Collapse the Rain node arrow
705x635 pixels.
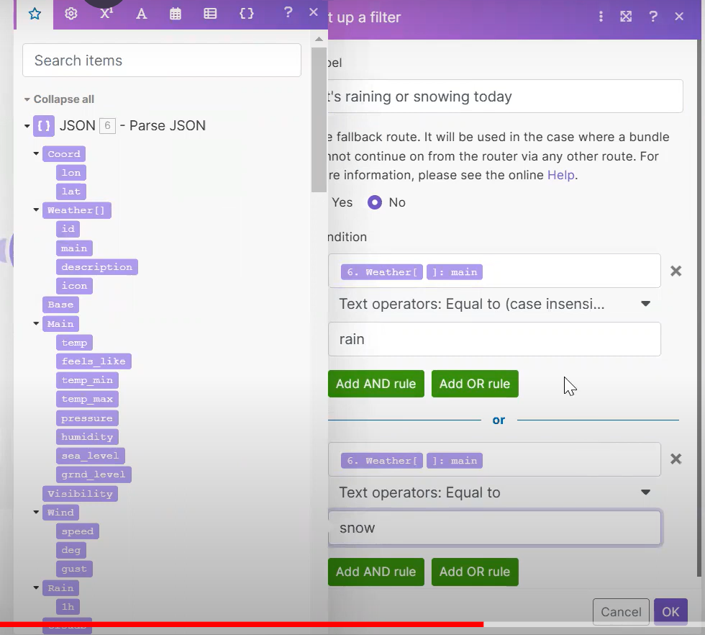[x=36, y=587]
